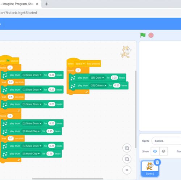Click the wait 0.7 value in the repeat 2 loop
181x180 pixels.
[11, 82]
